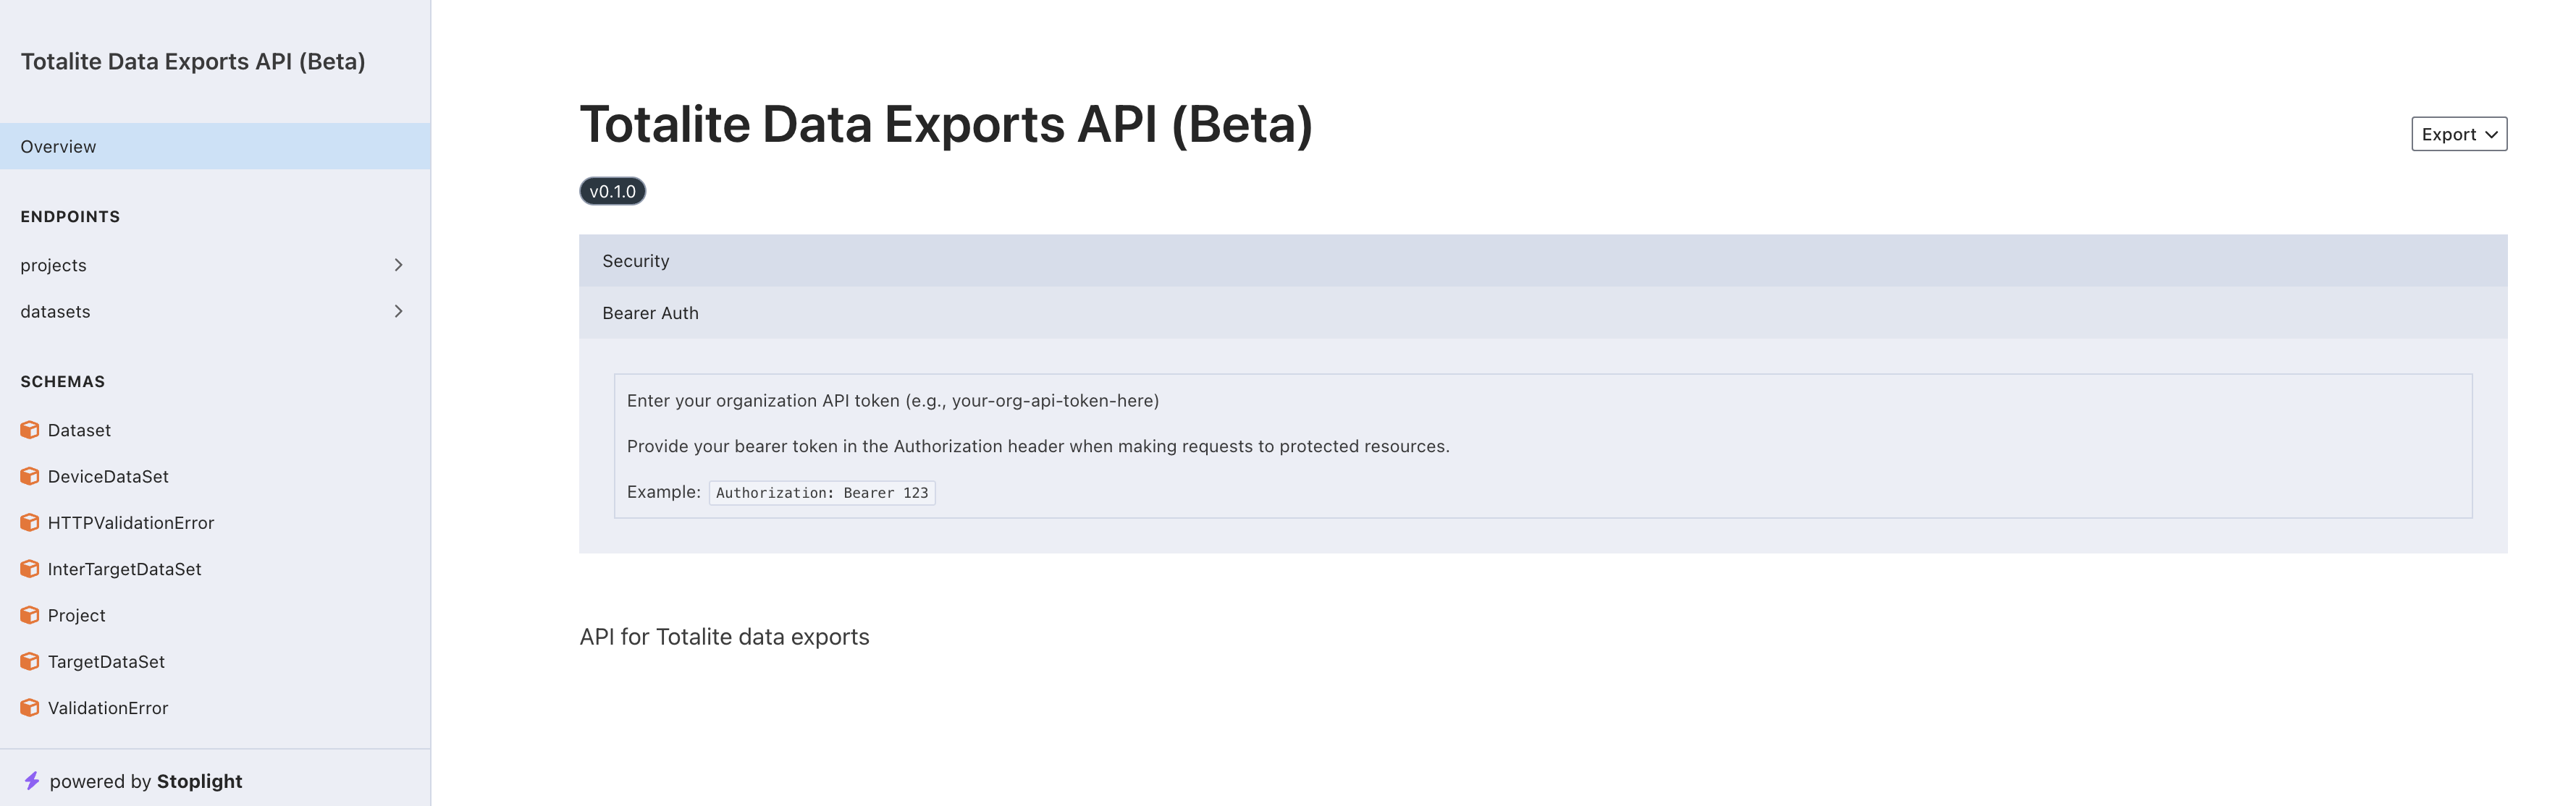Click the sidebar title Totalite Data Exports API

[193, 61]
